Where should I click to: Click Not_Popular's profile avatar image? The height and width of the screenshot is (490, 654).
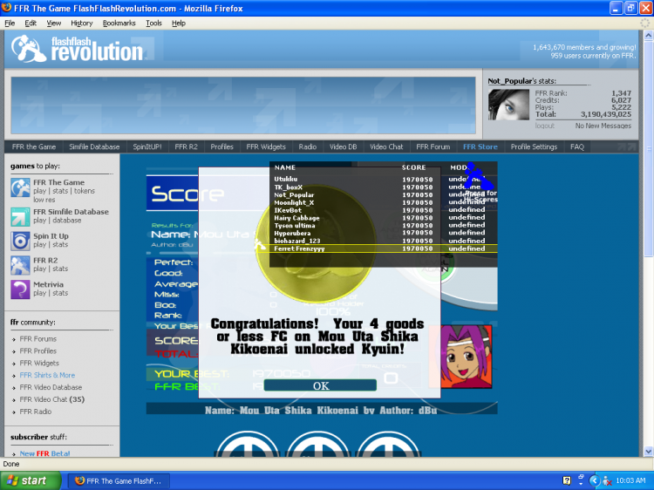point(508,105)
